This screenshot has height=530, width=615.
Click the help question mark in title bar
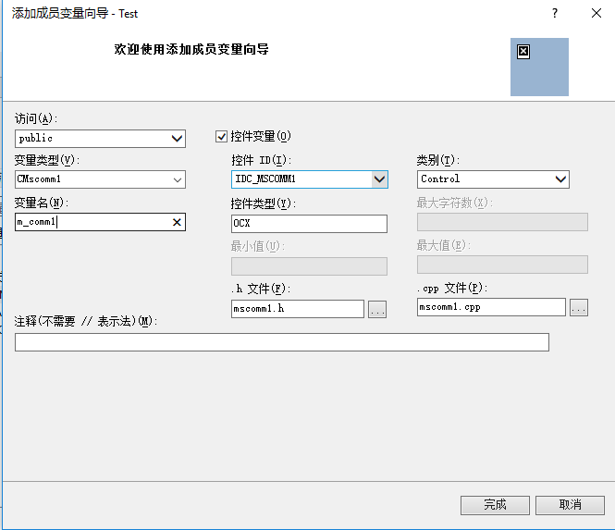[x=555, y=13]
